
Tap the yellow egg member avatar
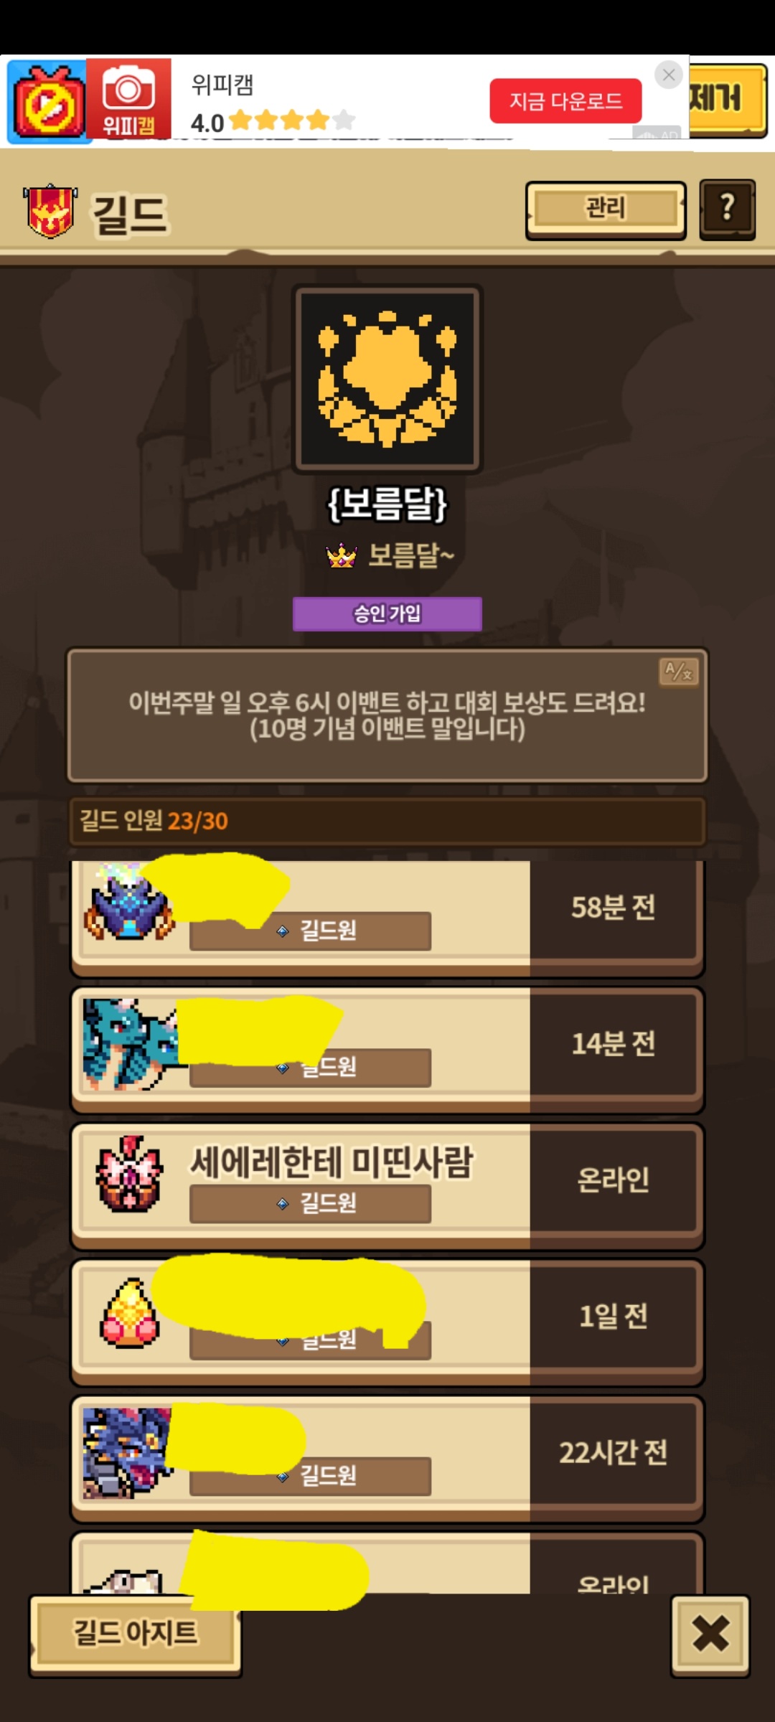[x=130, y=1313]
